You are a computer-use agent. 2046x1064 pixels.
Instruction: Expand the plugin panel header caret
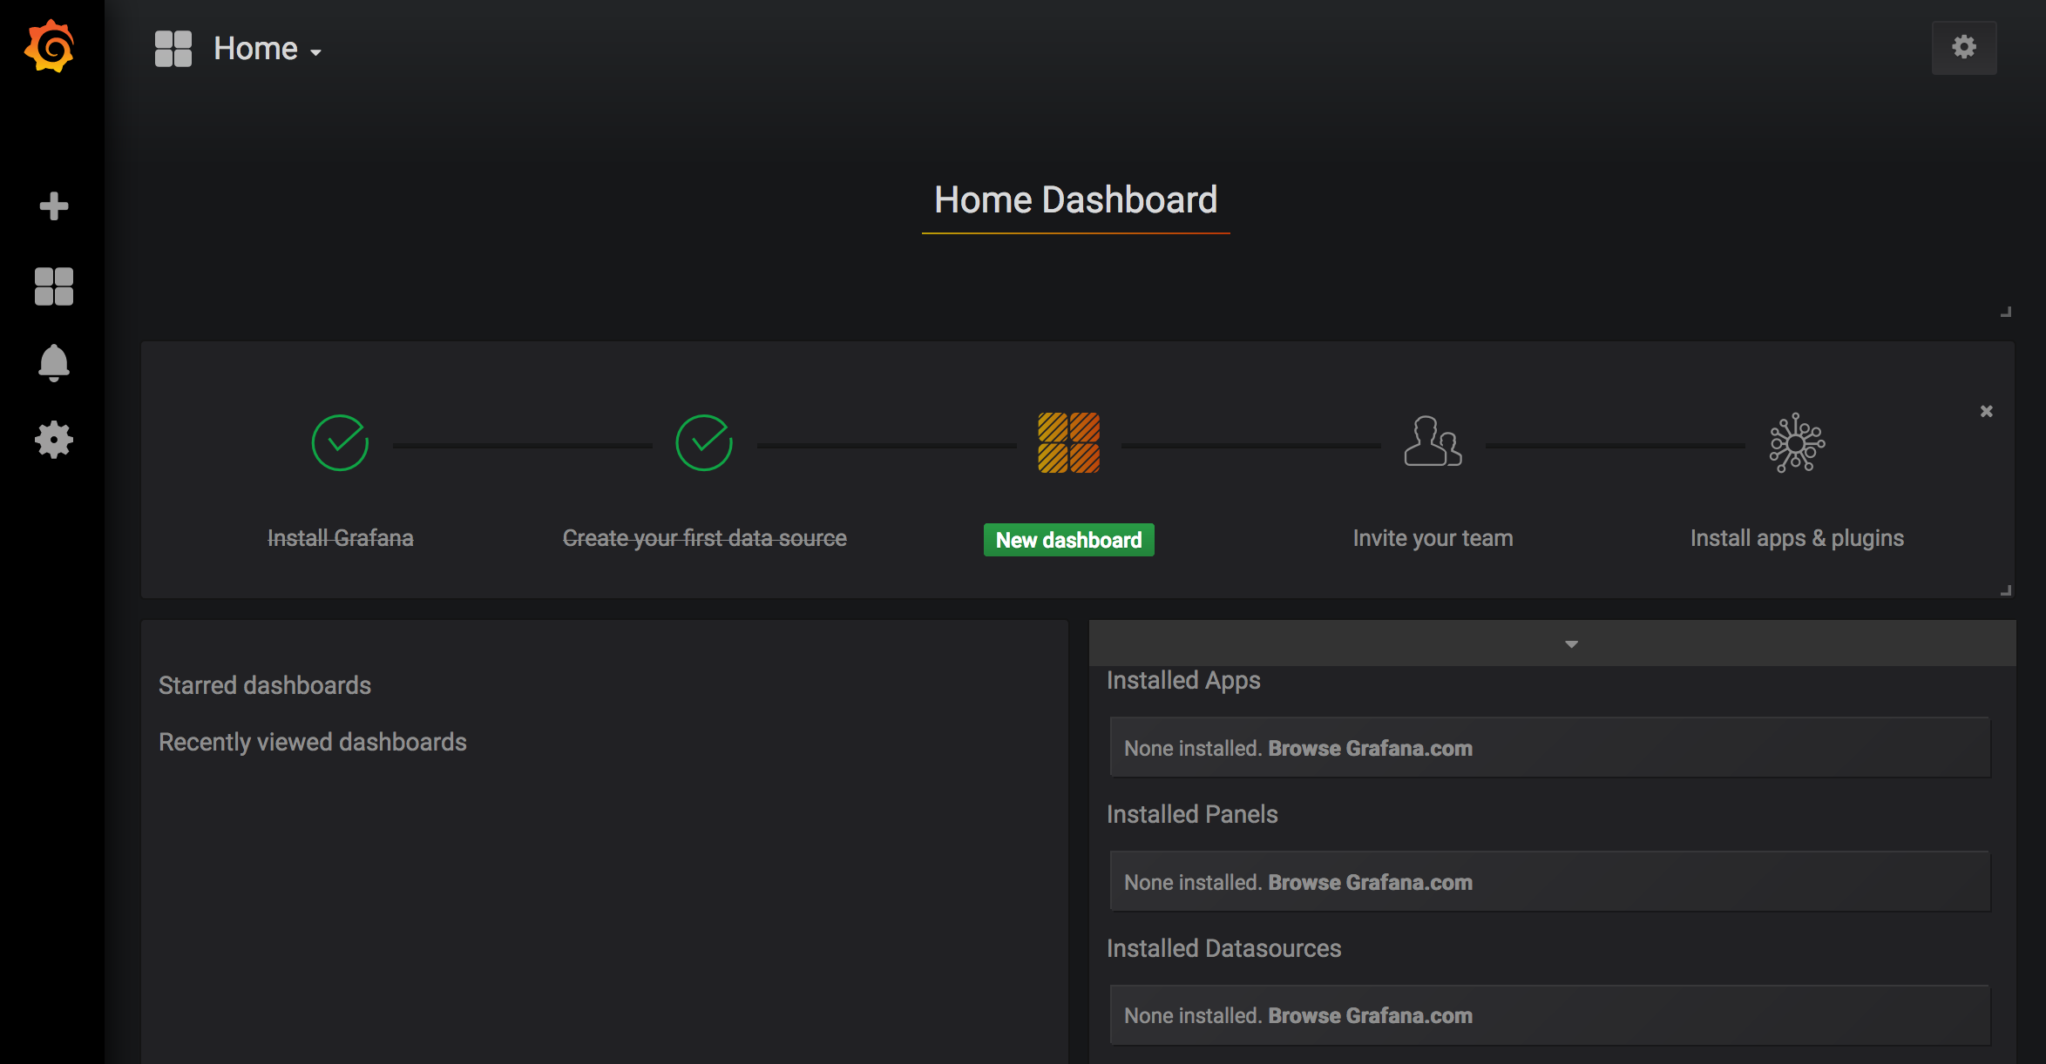point(1571,644)
